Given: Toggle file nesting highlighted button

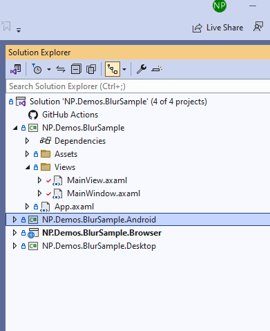Looking at the screenshot, I should (113, 69).
